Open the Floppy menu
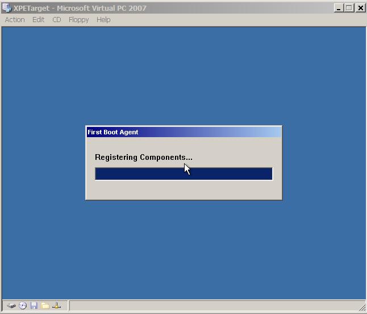This screenshot has width=367, height=314. (78, 20)
